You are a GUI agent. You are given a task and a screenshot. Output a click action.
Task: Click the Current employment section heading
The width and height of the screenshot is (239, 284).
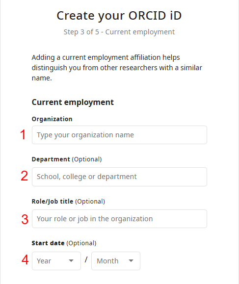click(x=73, y=103)
